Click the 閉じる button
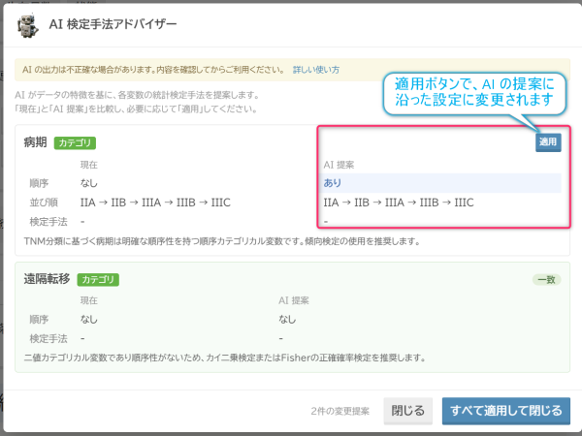 [408, 411]
